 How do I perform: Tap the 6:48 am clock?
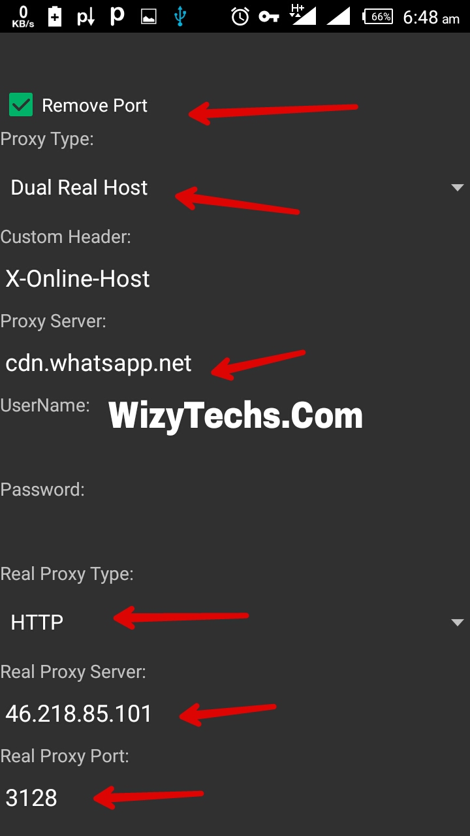pyautogui.click(x=431, y=18)
